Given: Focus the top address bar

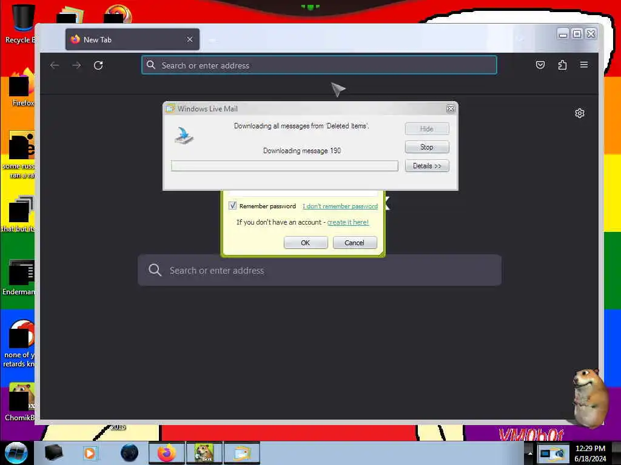Looking at the screenshot, I should point(319,65).
